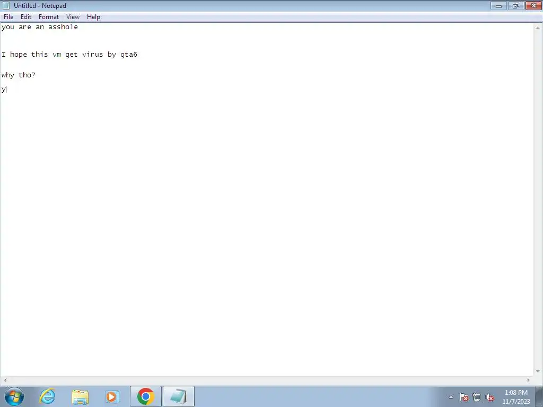Click the muted volume tray icon
Image resolution: width=543 pixels, height=407 pixels.
pyautogui.click(x=489, y=397)
